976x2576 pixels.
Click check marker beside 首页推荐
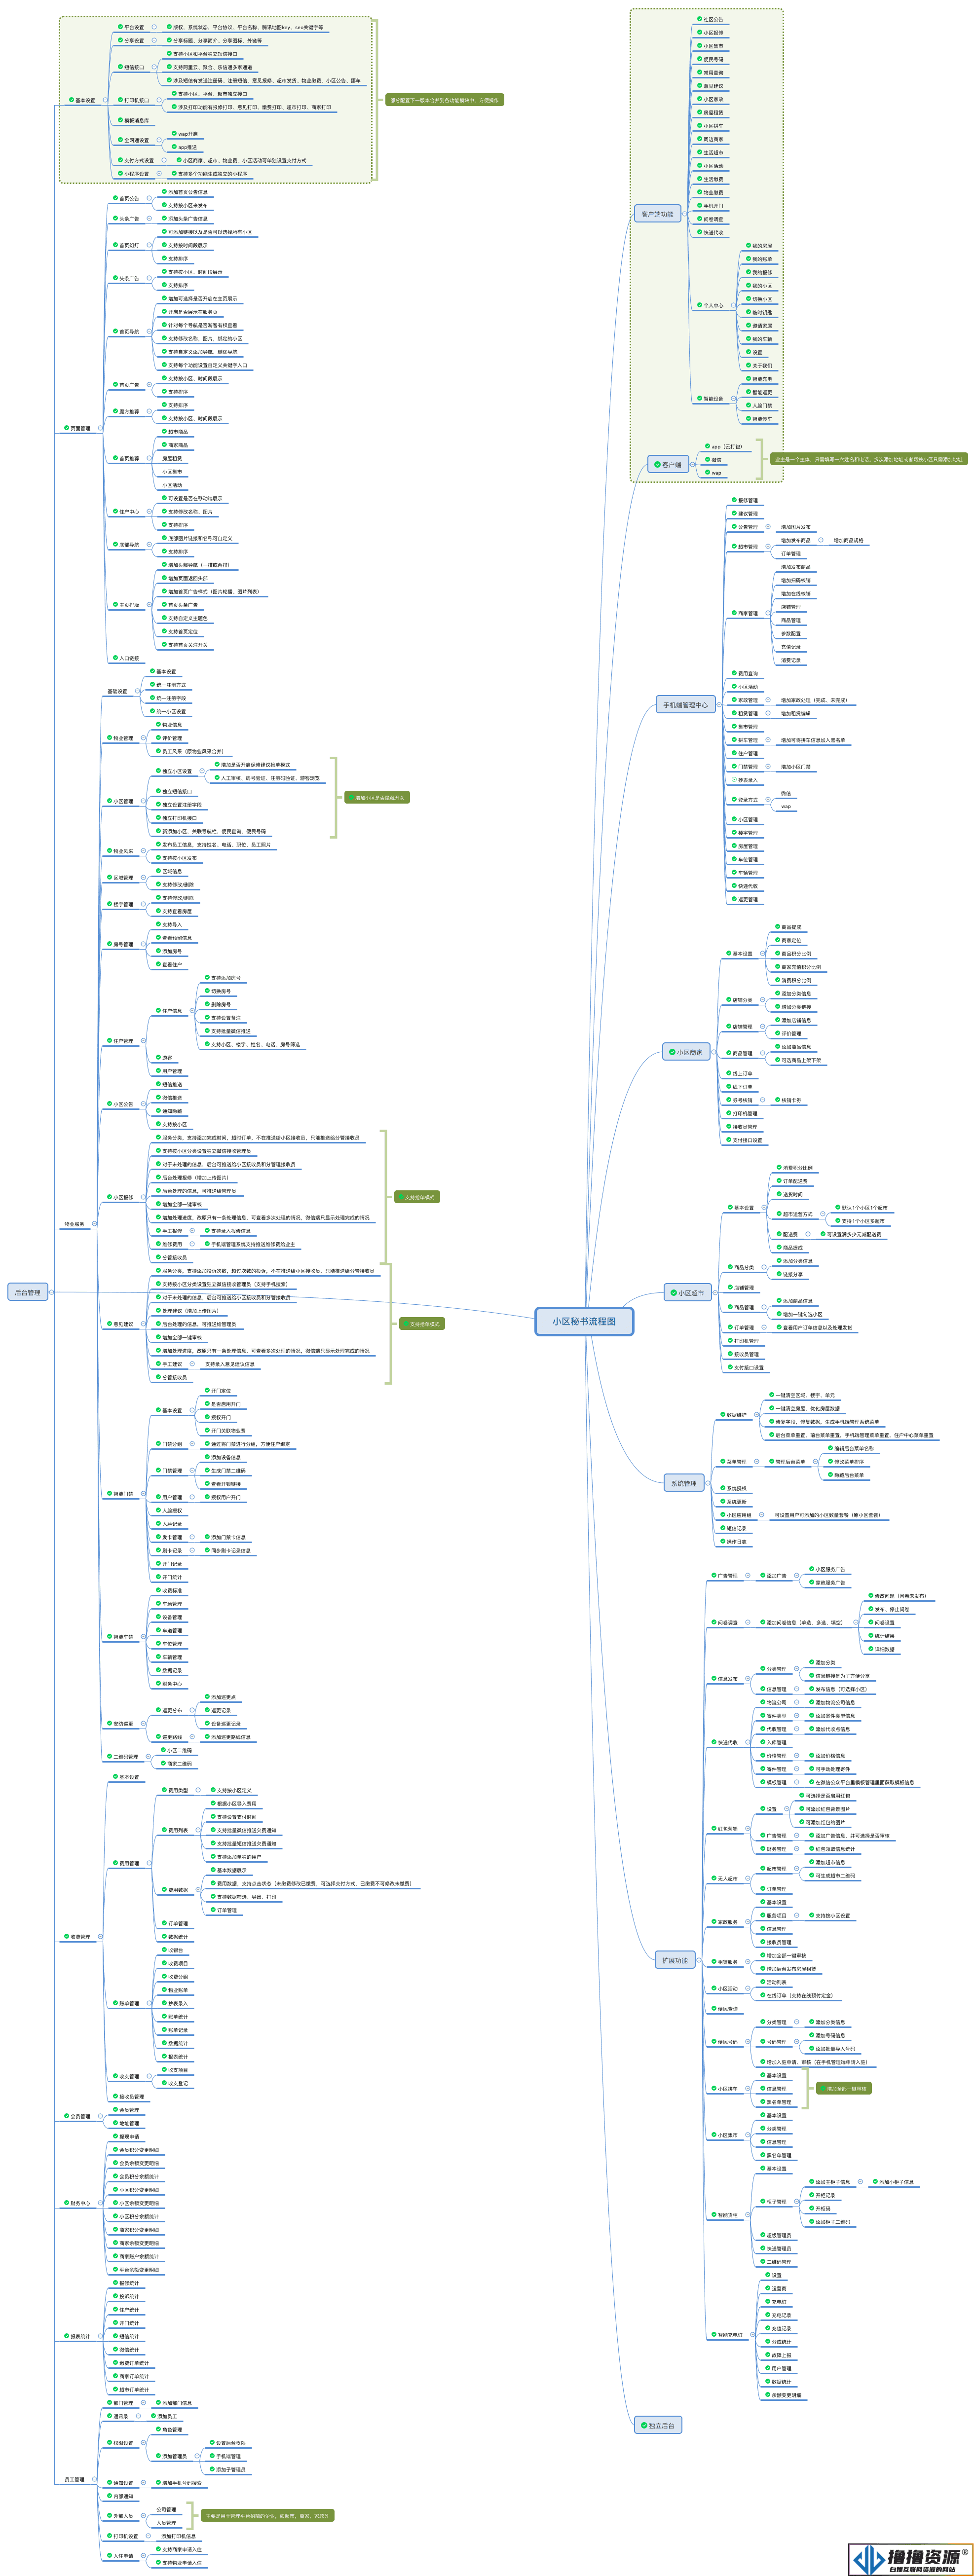tap(115, 458)
